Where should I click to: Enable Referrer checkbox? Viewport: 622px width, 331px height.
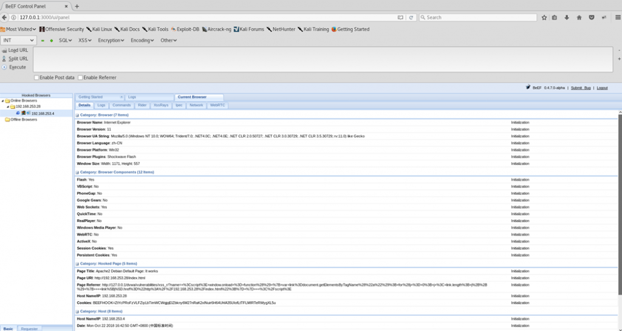[80, 78]
